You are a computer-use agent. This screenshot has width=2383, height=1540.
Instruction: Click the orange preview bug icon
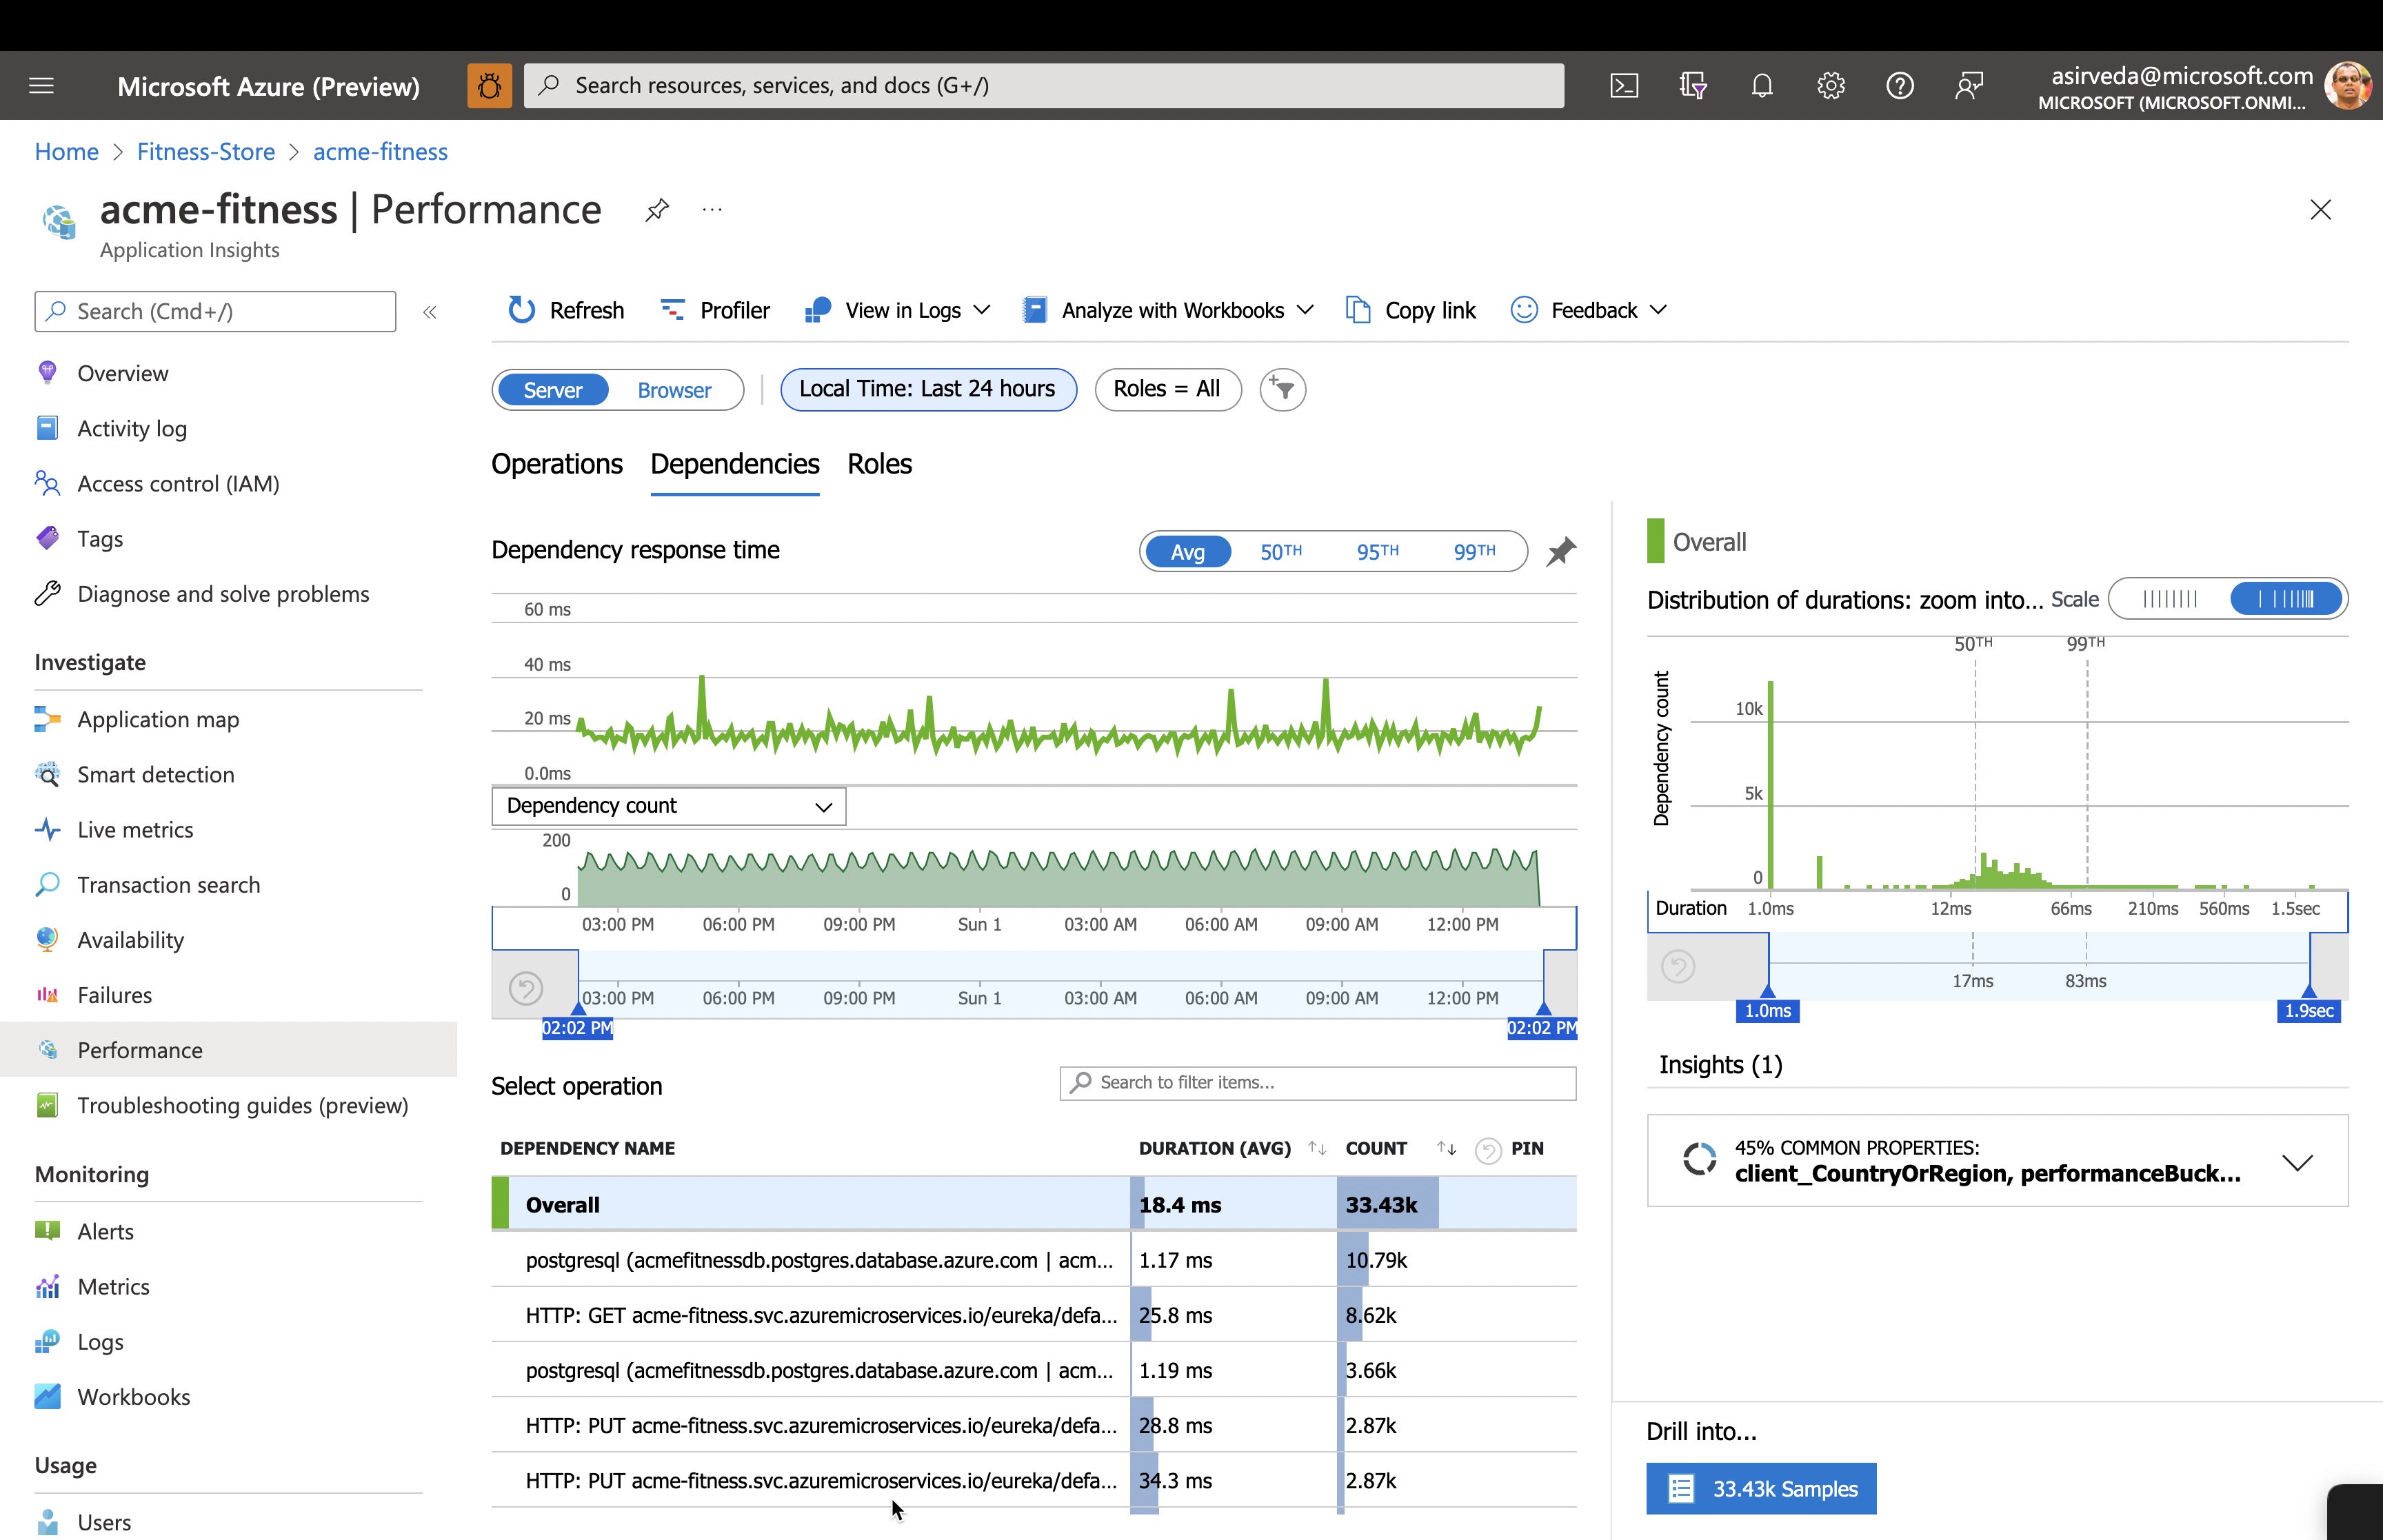(489, 86)
